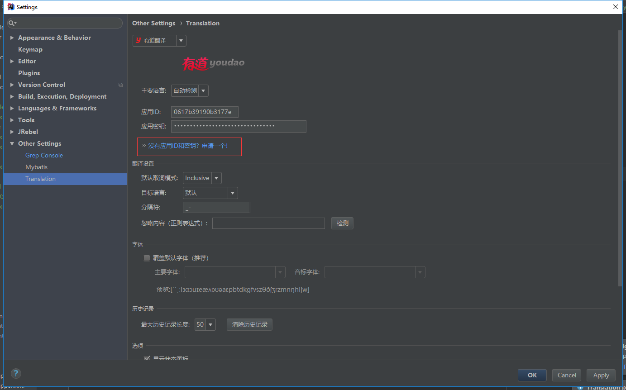Toggle 覆盖默认字体 (推荐) checkbox

pos(147,258)
